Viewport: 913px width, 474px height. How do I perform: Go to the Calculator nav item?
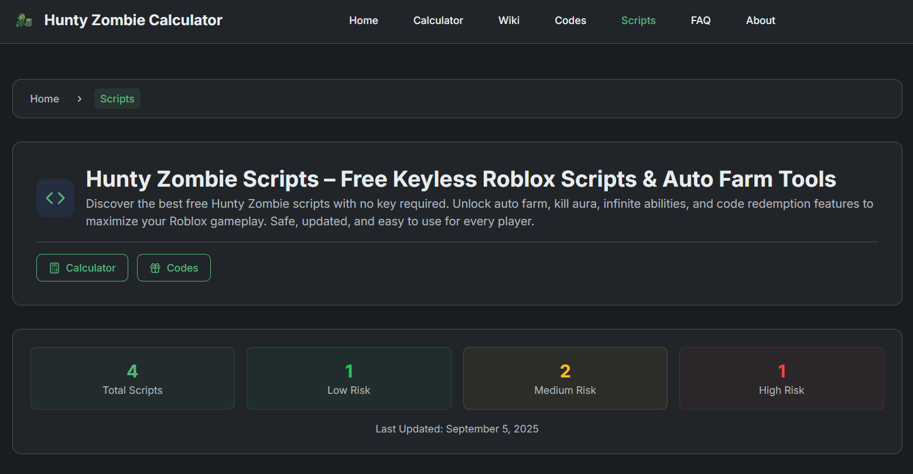[438, 20]
